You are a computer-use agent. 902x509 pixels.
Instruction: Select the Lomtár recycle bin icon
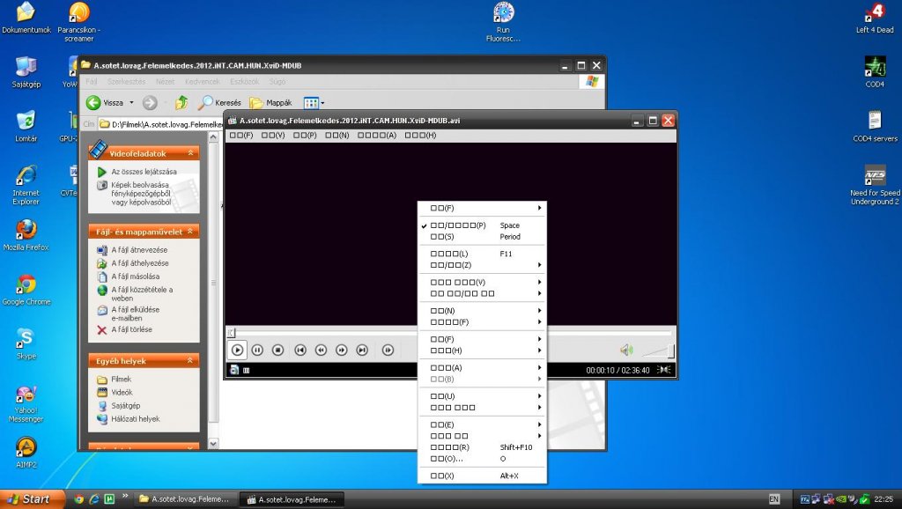pos(26,127)
